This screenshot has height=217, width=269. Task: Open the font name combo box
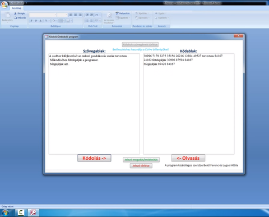43,15
